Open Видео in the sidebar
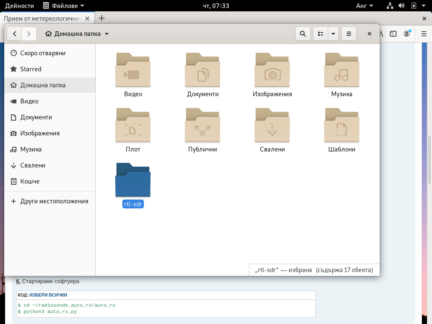This screenshot has width=432, height=324. point(50,101)
